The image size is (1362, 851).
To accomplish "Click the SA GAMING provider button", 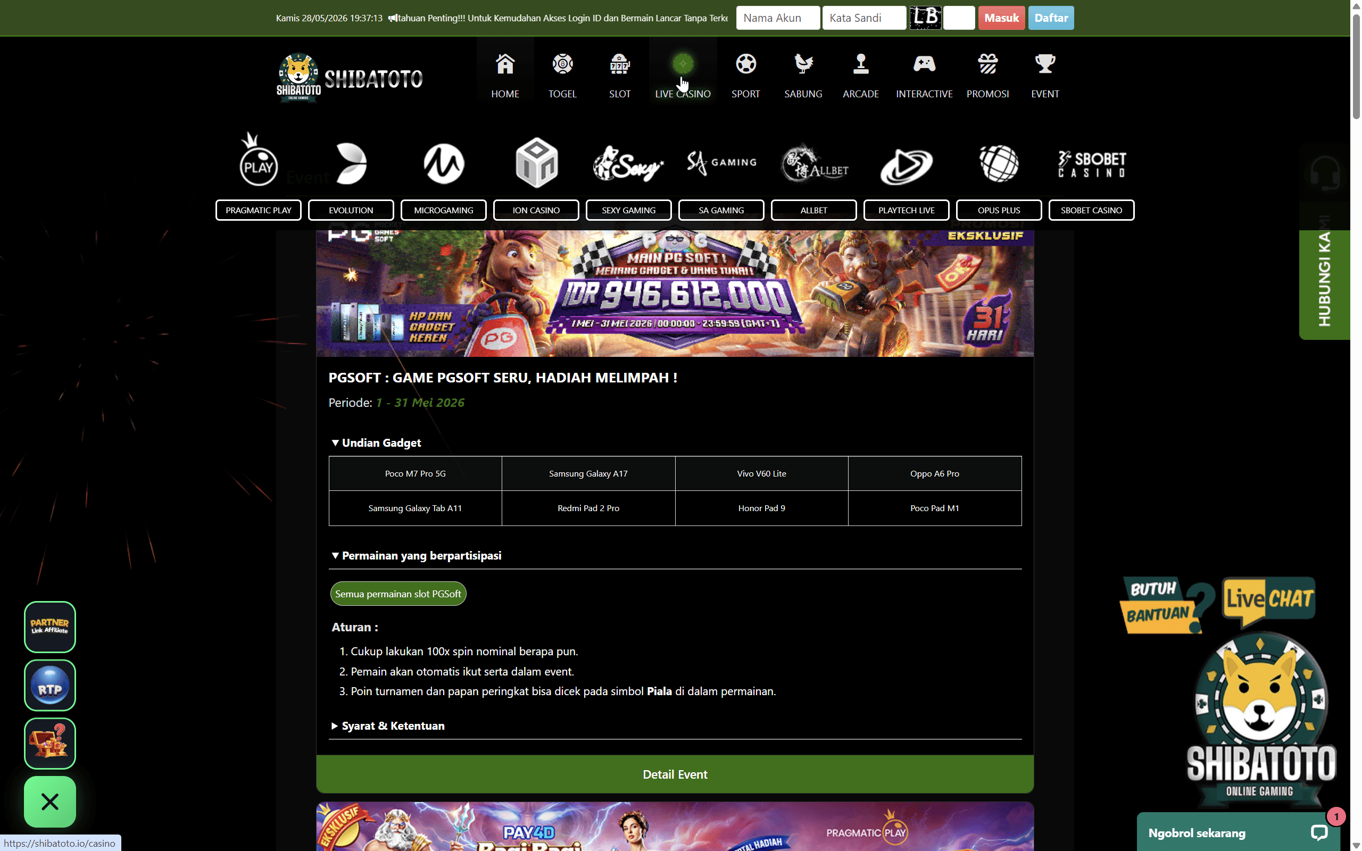I will pyautogui.click(x=721, y=210).
